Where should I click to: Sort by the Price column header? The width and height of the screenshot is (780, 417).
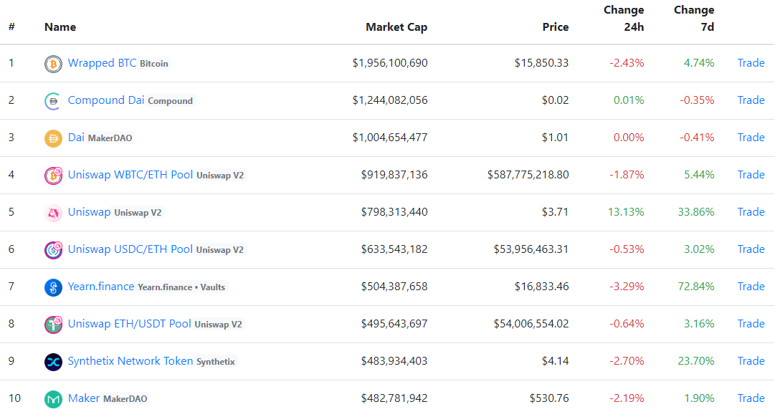[555, 27]
